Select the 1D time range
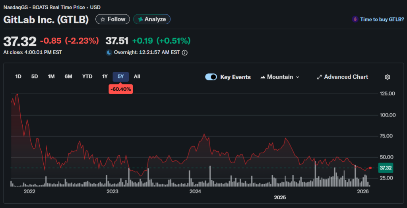Image resolution: width=407 pixels, height=208 pixels. point(18,76)
